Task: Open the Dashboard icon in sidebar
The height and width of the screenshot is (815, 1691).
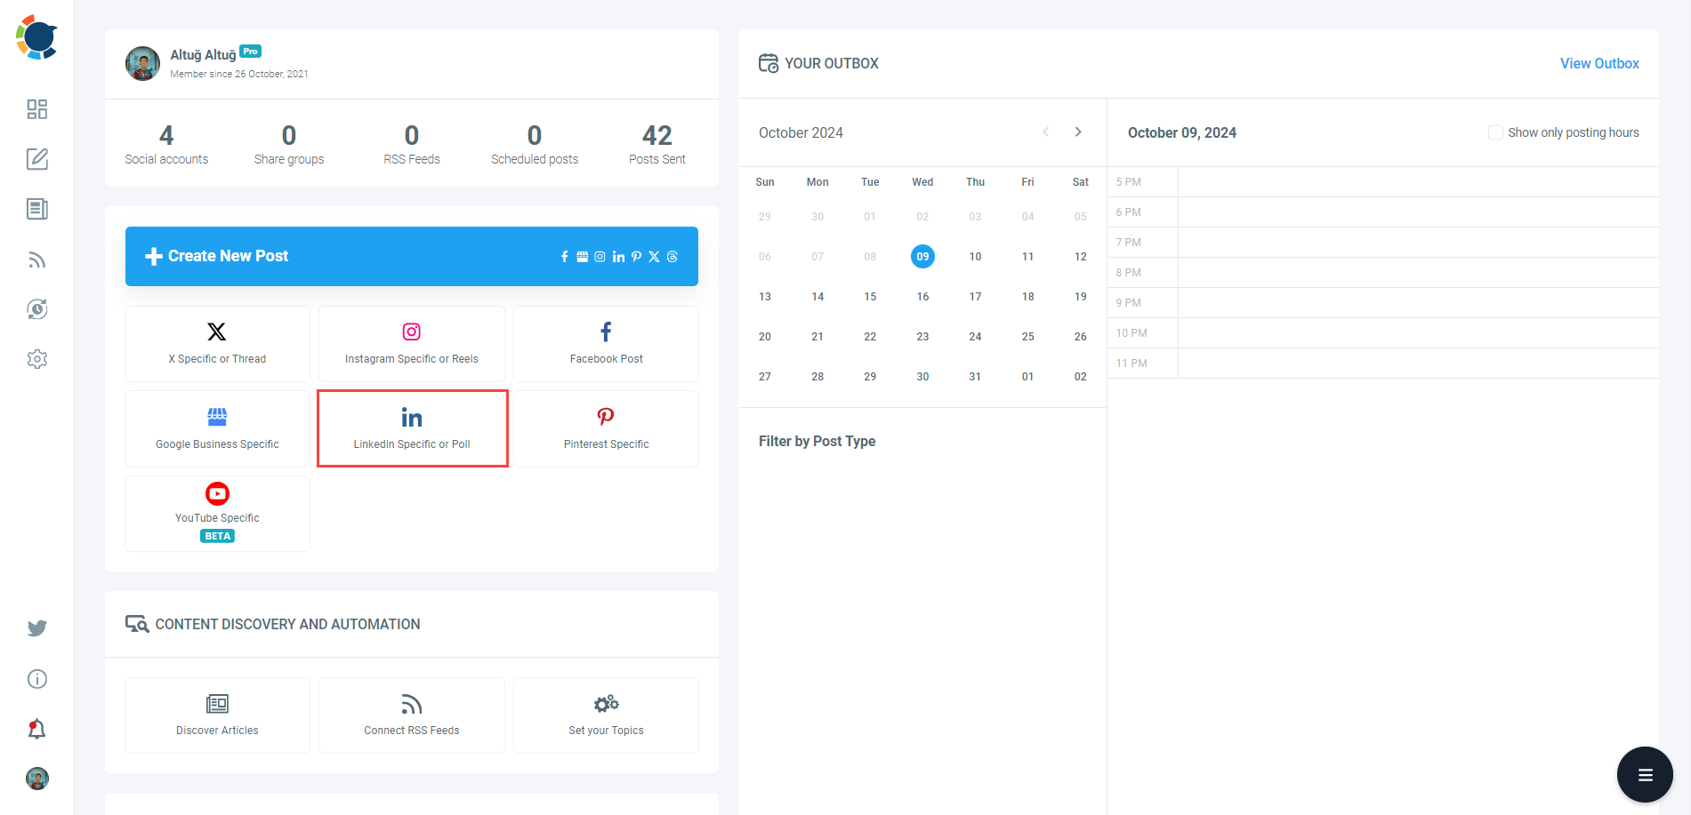Action: [36, 108]
